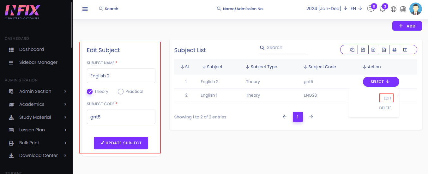Open the SELECT action dropdown for English 2
This screenshot has height=174, width=428.
381,82
